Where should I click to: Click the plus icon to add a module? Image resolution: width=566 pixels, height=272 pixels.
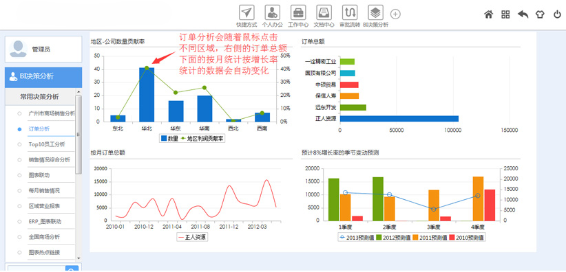point(396,14)
